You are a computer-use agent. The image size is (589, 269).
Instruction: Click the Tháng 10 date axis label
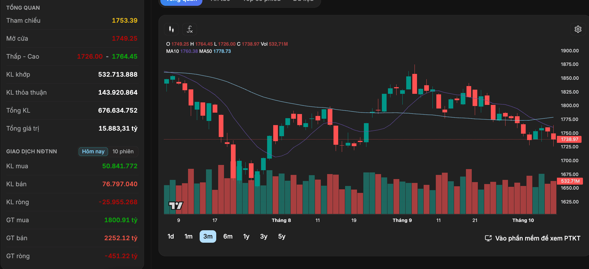523,220
